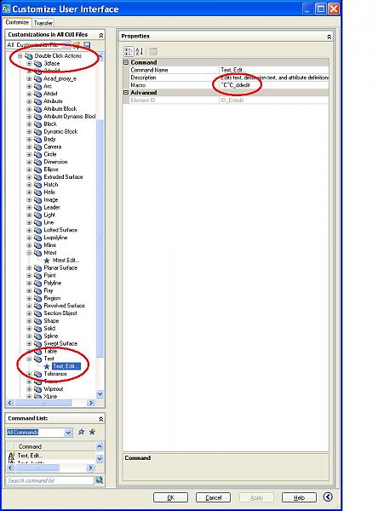Click the Search command list field
This screenshot has width=378, height=511.
pyautogui.click(x=50, y=480)
